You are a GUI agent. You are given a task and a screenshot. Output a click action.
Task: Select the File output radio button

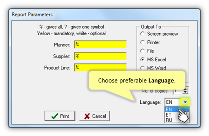click(x=143, y=51)
